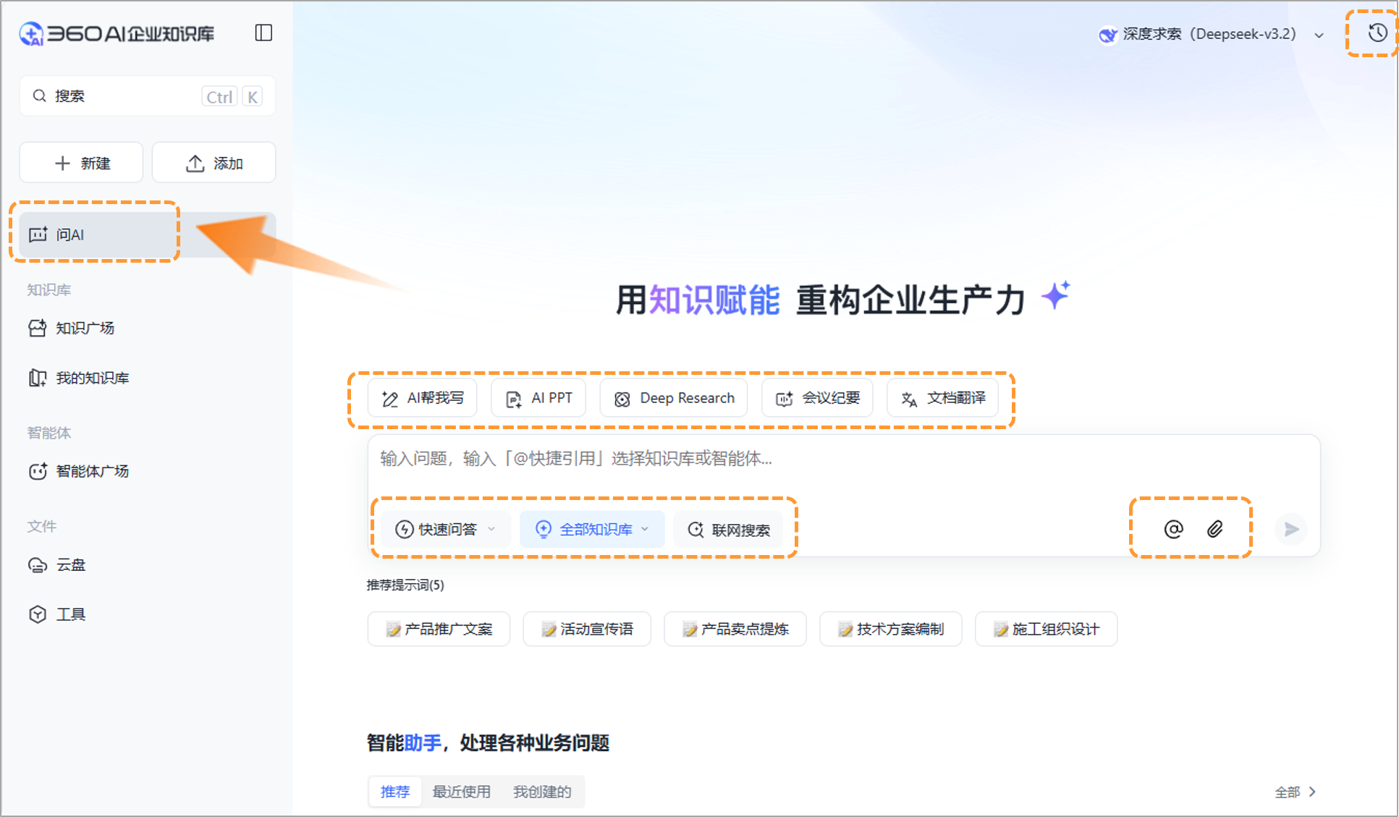This screenshot has height=817, width=1399.
Task: Enable 联网搜索 web search
Action: (x=730, y=529)
